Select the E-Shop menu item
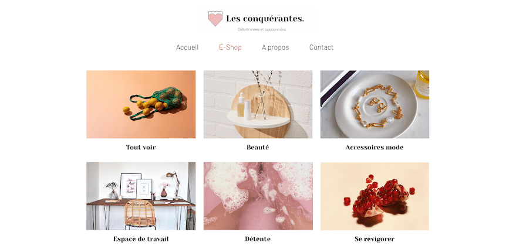Viewport: 516px width, 249px height. pyautogui.click(x=230, y=47)
